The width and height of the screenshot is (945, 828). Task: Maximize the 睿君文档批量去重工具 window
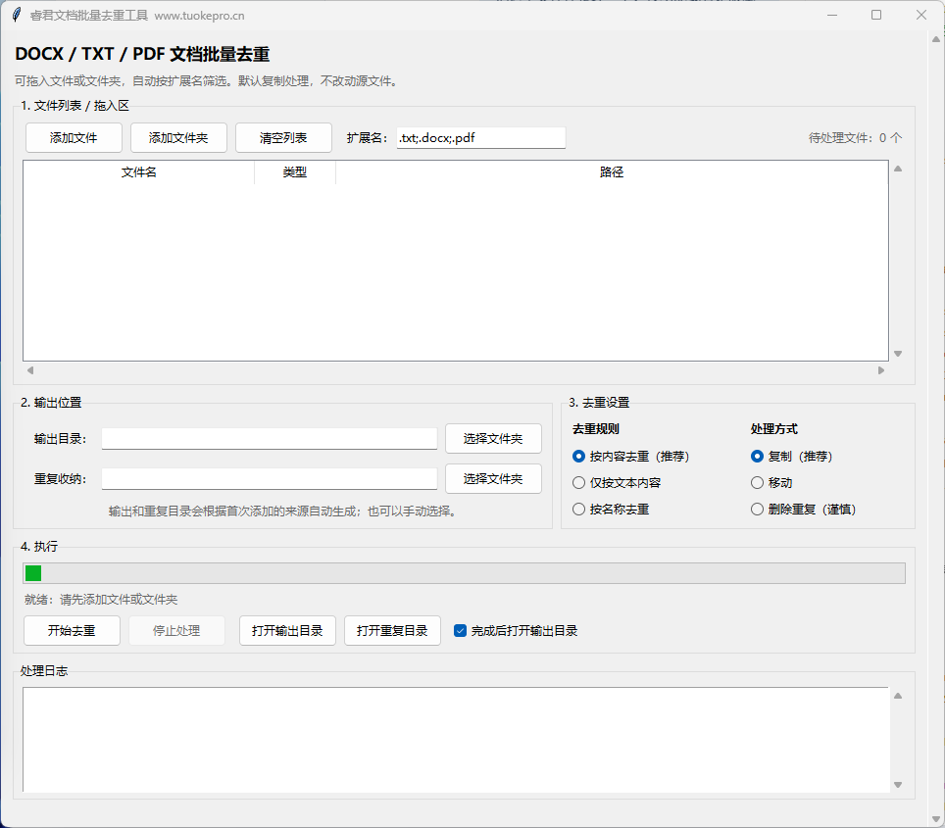point(876,15)
